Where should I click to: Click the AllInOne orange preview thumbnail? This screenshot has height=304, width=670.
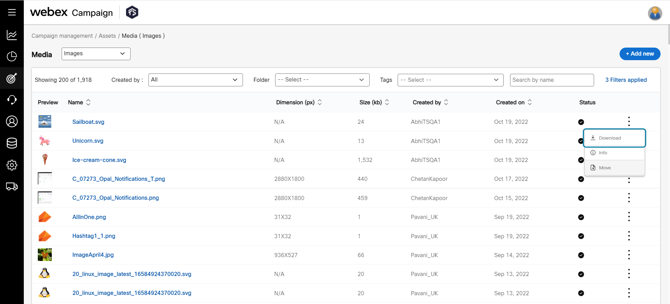pyautogui.click(x=45, y=217)
